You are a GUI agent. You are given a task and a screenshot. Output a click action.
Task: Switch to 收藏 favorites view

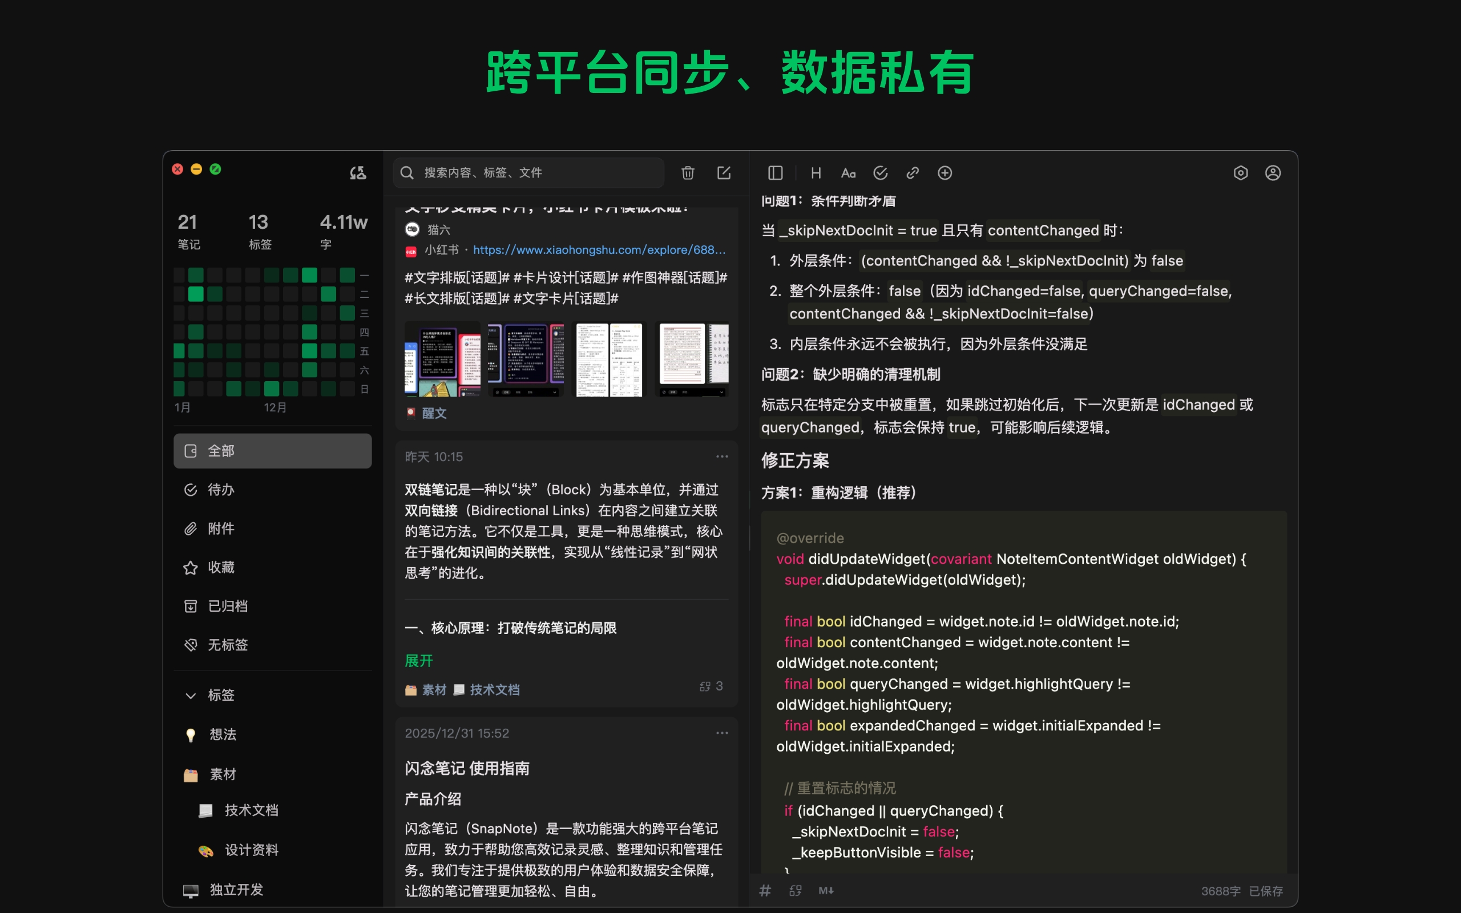click(x=221, y=567)
